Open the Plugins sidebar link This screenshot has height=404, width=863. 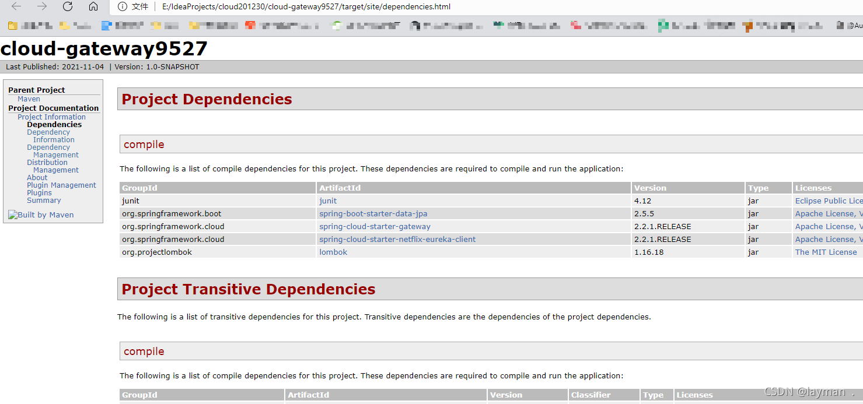(39, 193)
